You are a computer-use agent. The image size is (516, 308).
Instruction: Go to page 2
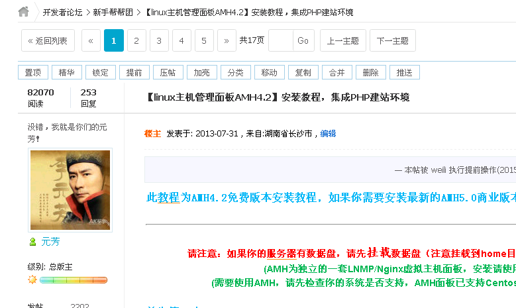(x=136, y=41)
